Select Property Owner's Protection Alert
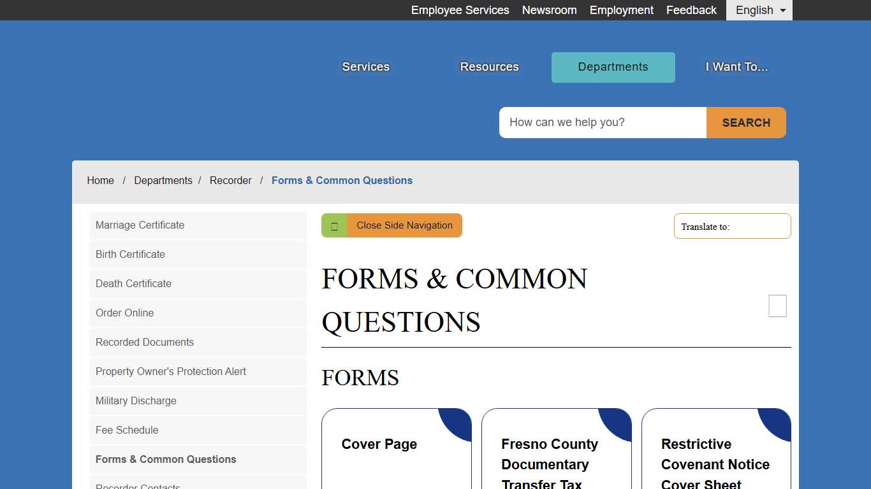The image size is (871, 489). tap(170, 371)
